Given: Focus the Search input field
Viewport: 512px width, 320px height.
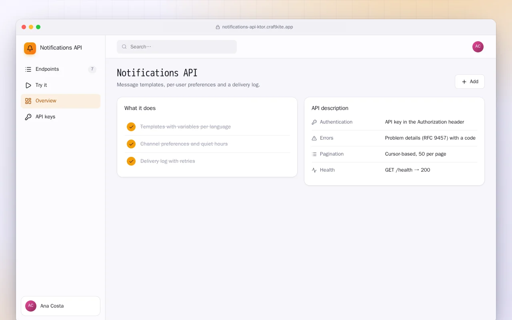Looking at the screenshot, I should [177, 47].
